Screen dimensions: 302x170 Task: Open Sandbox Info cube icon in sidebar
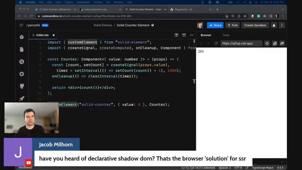[22, 37]
